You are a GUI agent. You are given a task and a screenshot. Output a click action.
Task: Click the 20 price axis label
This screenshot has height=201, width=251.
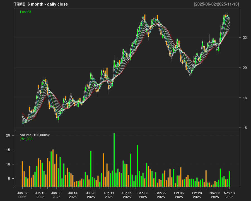tap(245, 68)
